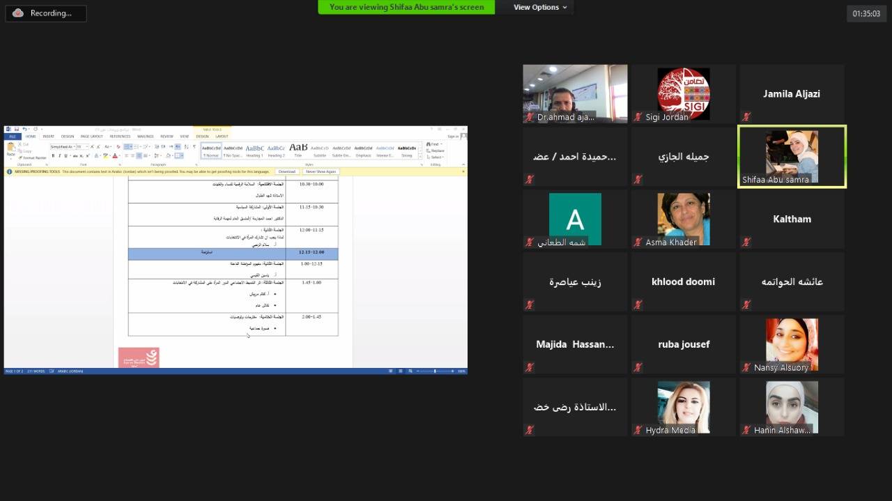This screenshot has width=892, height=501.
Task: Click muted mic icon on Nansy Alsuory
Action: [x=746, y=367]
